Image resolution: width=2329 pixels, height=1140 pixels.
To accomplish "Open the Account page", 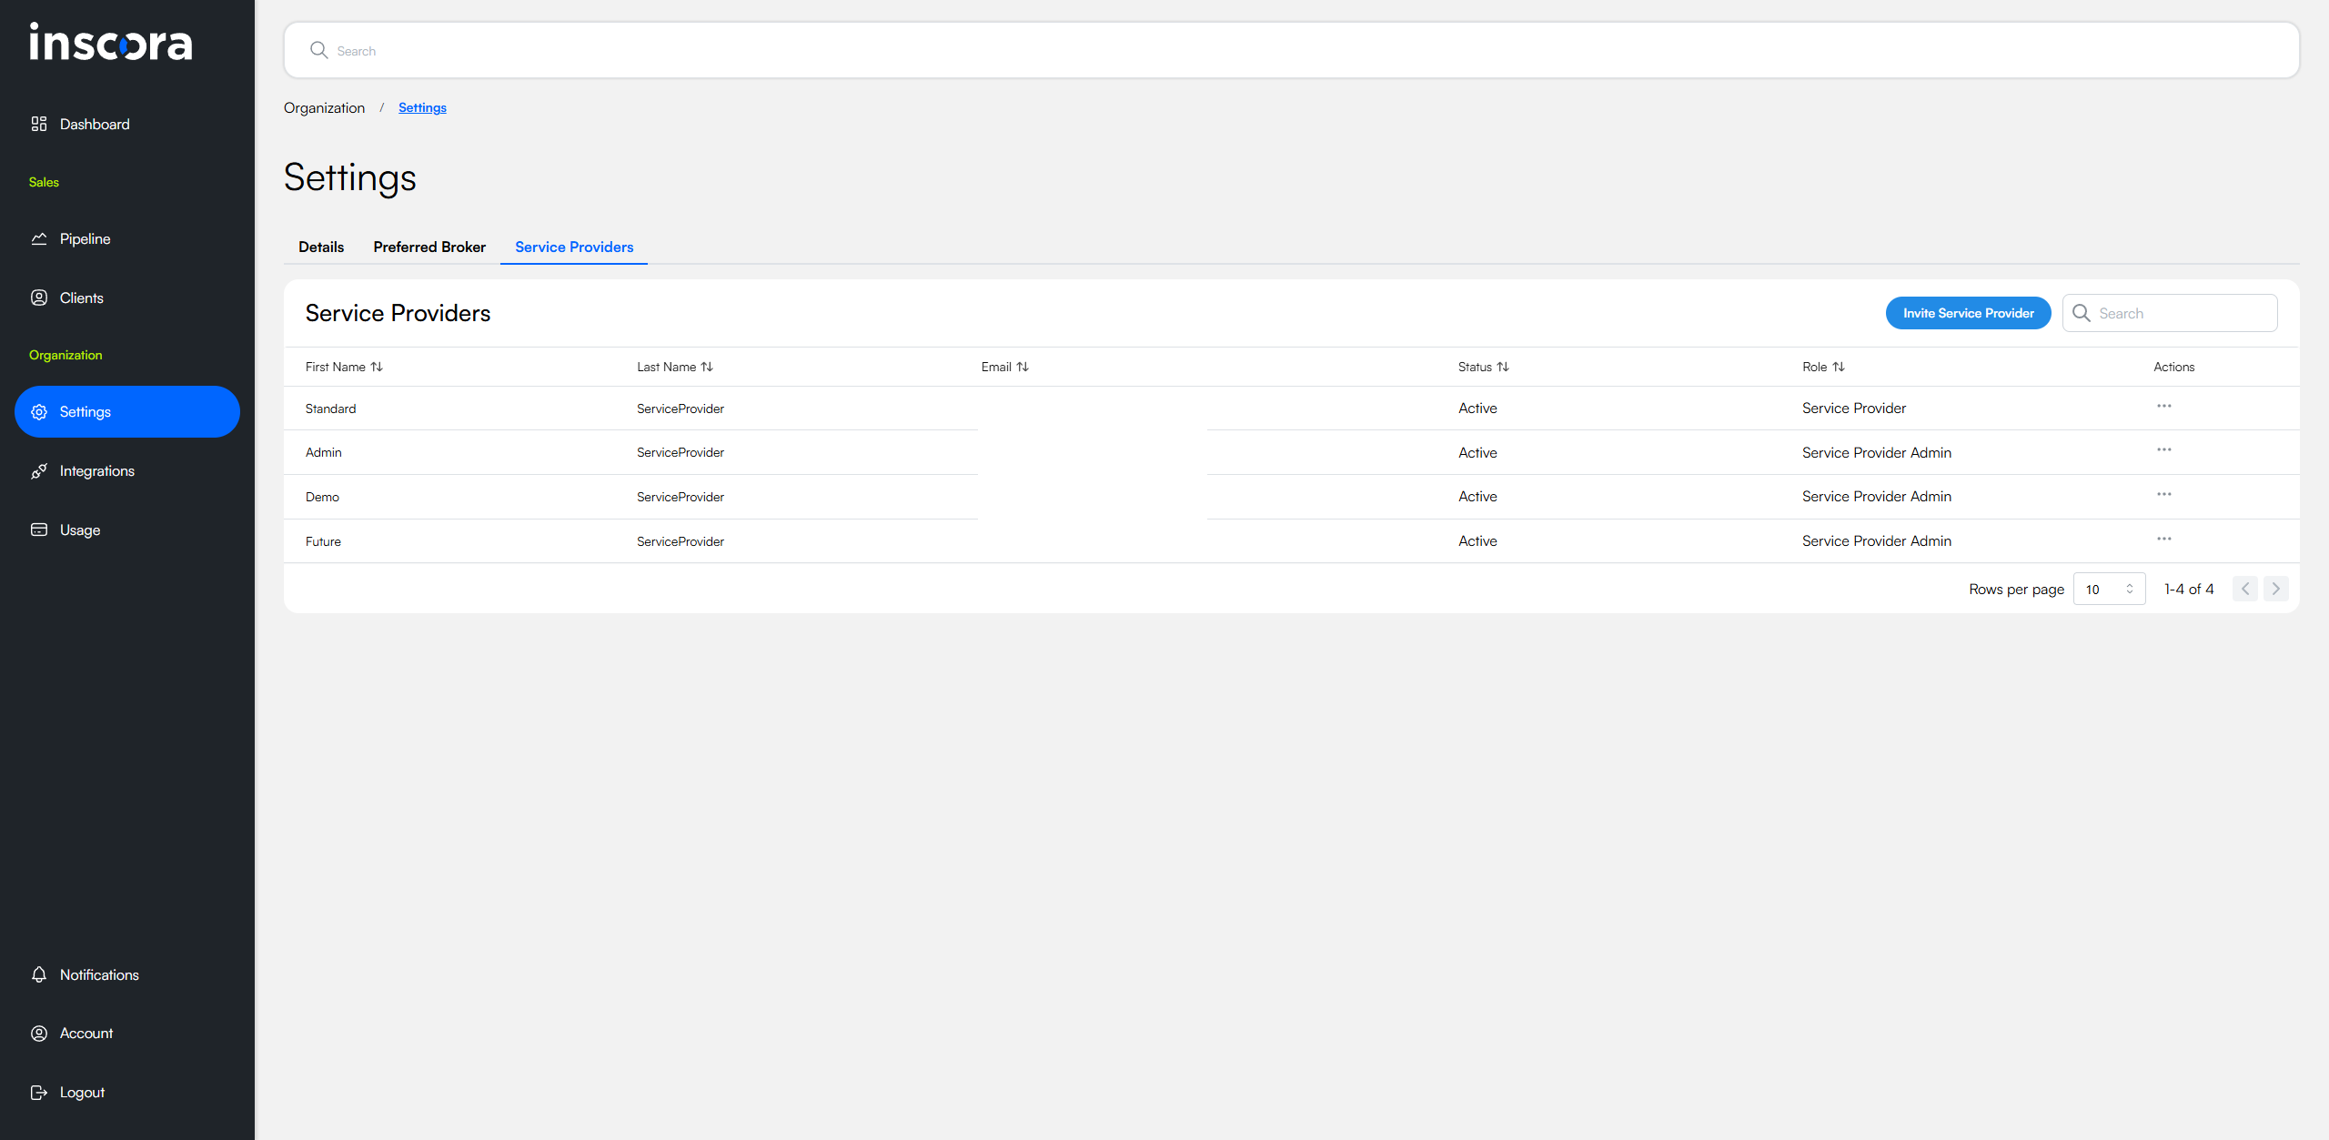I will pyautogui.click(x=86, y=1033).
